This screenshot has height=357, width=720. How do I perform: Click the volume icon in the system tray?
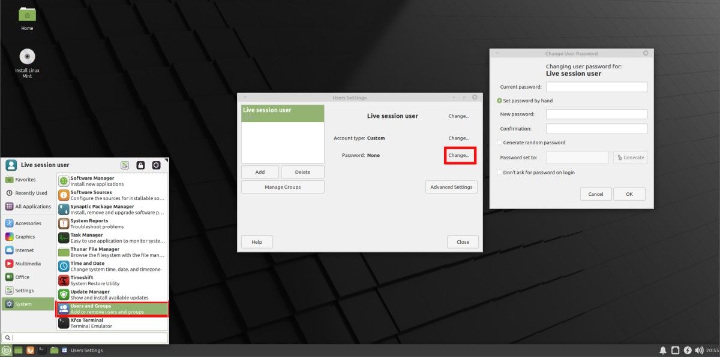(x=698, y=350)
